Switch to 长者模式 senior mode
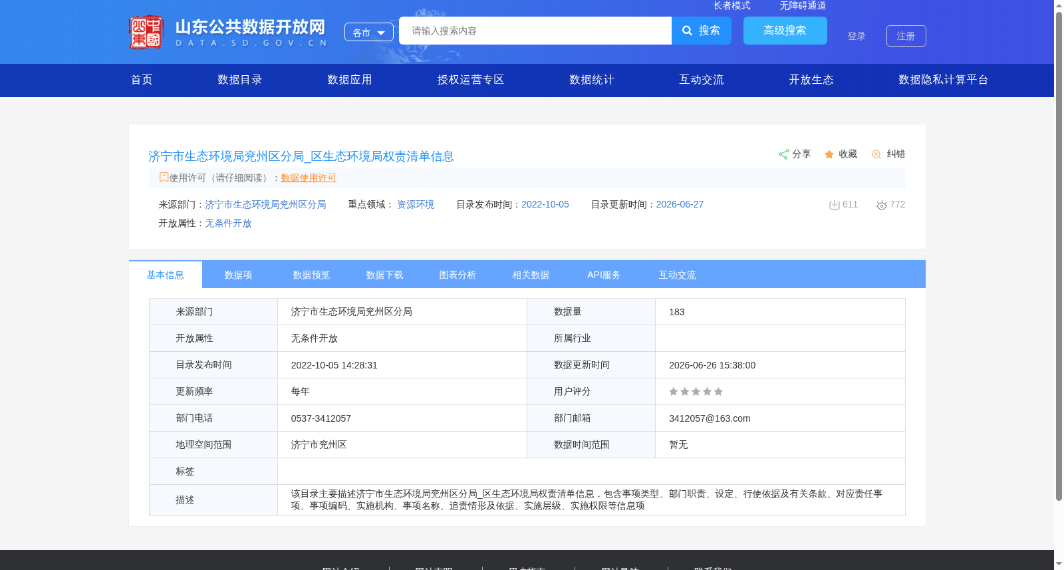 point(731,5)
